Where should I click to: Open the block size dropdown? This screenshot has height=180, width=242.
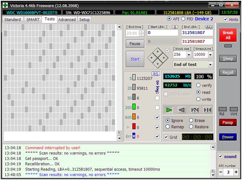(x=189, y=55)
